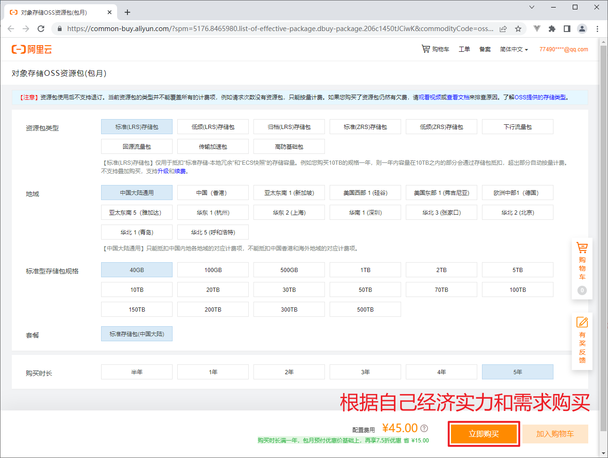Open the browser side panel icon

tap(567, 29)
